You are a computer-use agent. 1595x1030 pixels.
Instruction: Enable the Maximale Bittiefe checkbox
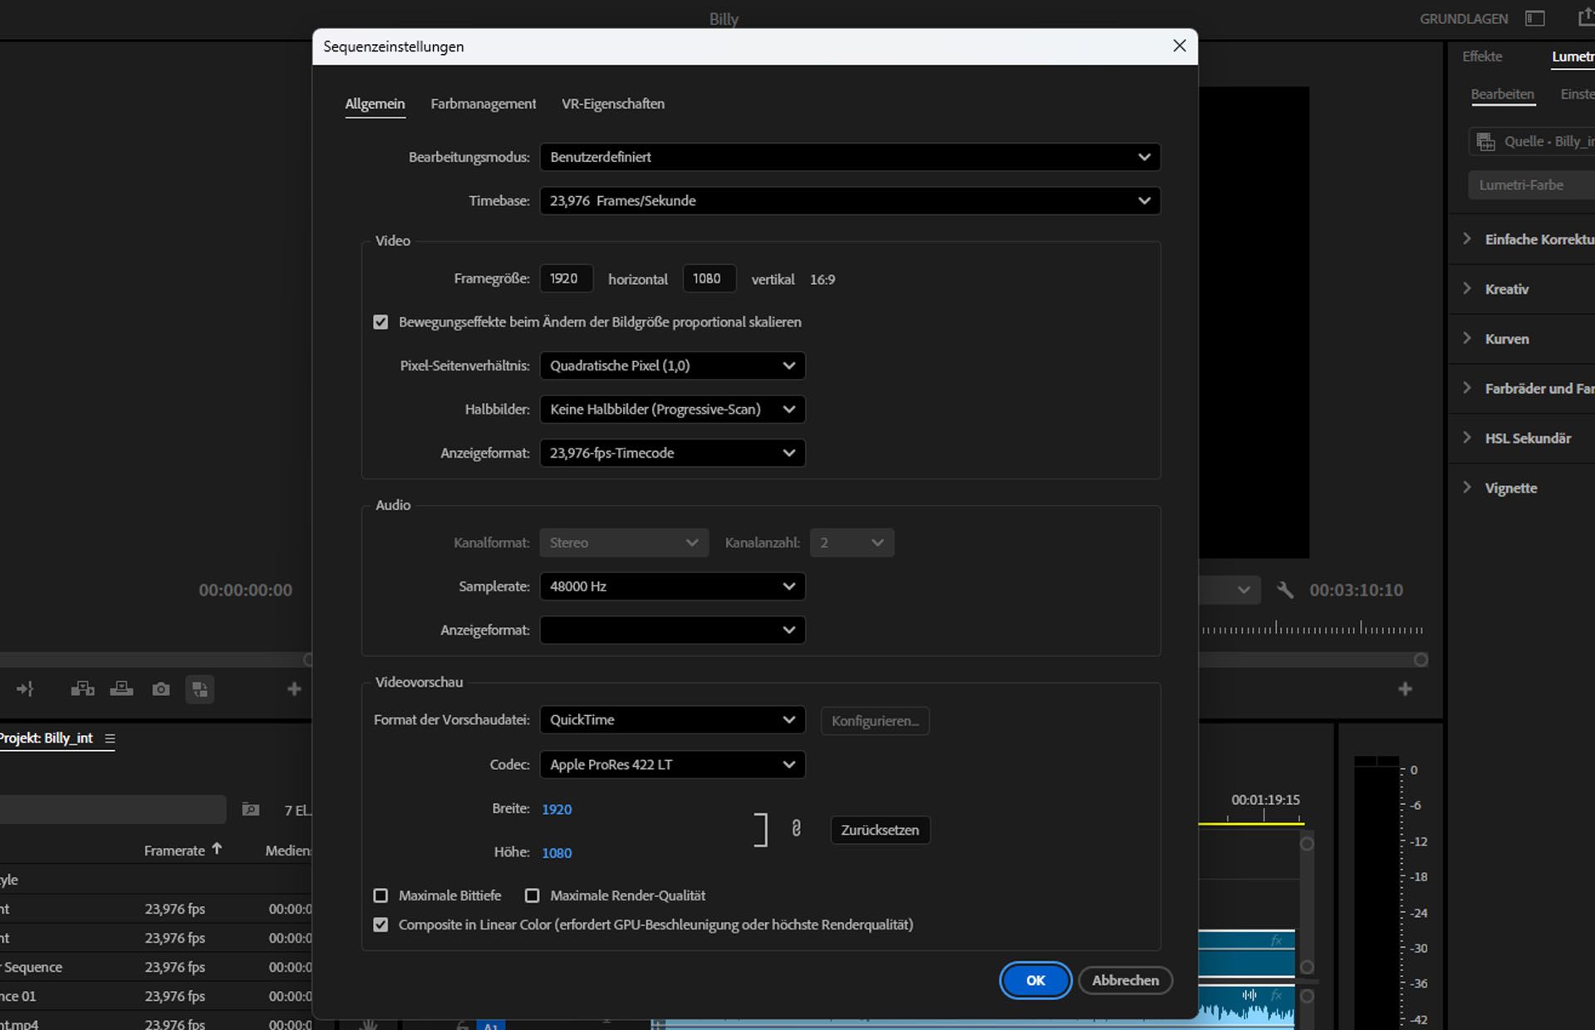[380, 895]
